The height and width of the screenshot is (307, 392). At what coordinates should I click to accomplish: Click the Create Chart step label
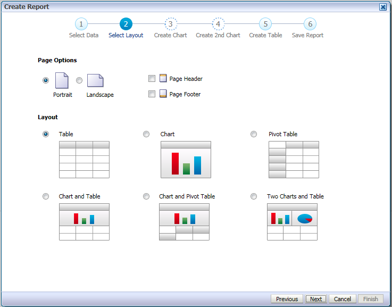tap(171, 35)
